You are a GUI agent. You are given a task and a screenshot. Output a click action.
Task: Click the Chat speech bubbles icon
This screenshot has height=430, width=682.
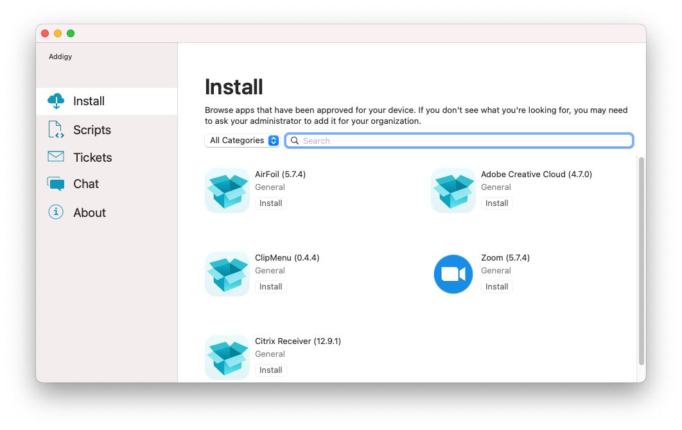click(x=56, y=184)
